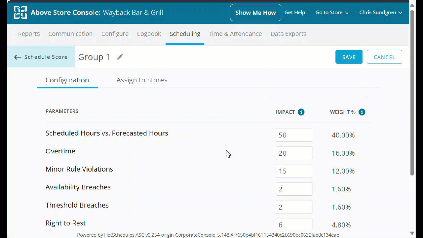423x238 pixels.
Task: Switch to the Assign to Stores tab
Action: click(x=141, y=80)
